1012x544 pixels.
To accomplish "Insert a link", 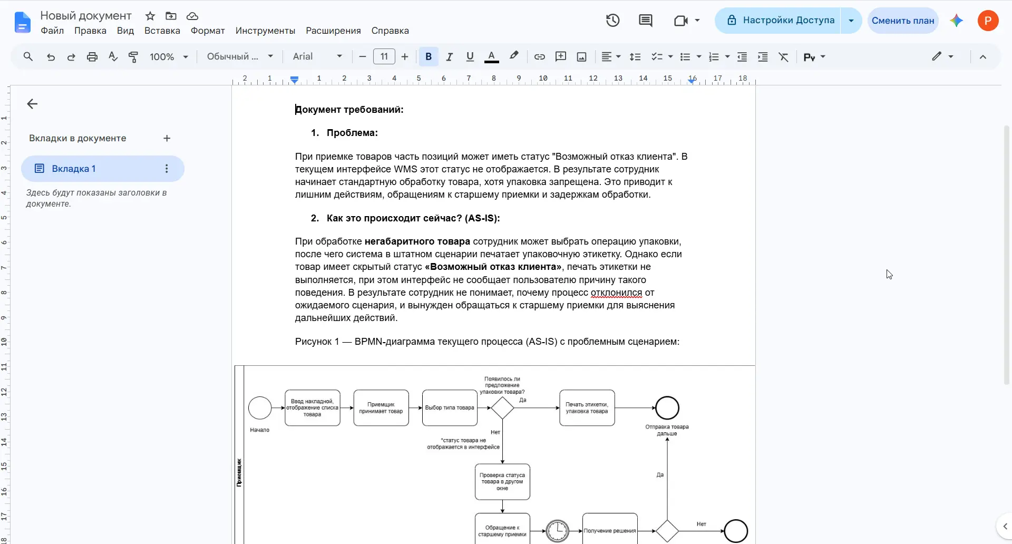I will 539,56.
